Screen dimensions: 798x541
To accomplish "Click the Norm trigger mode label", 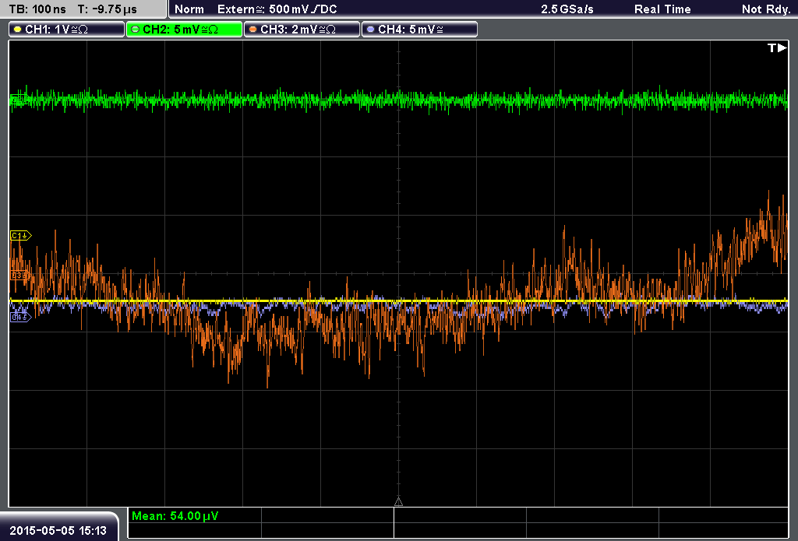I will click(x=189, y=9).
